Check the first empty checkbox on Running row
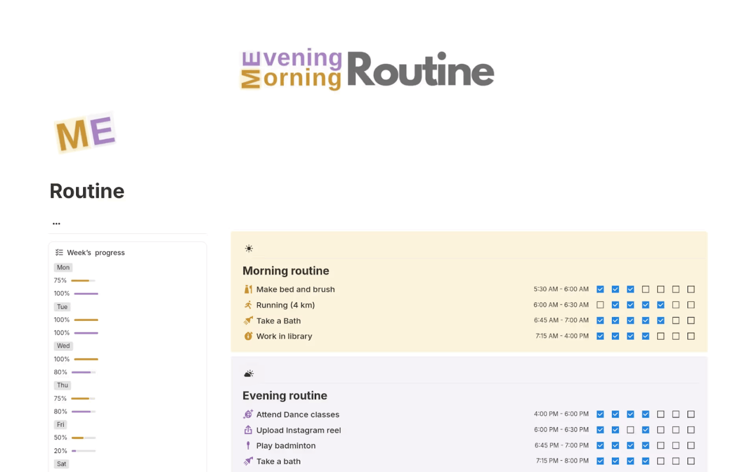The image size is (756, 472). [600, 305]
